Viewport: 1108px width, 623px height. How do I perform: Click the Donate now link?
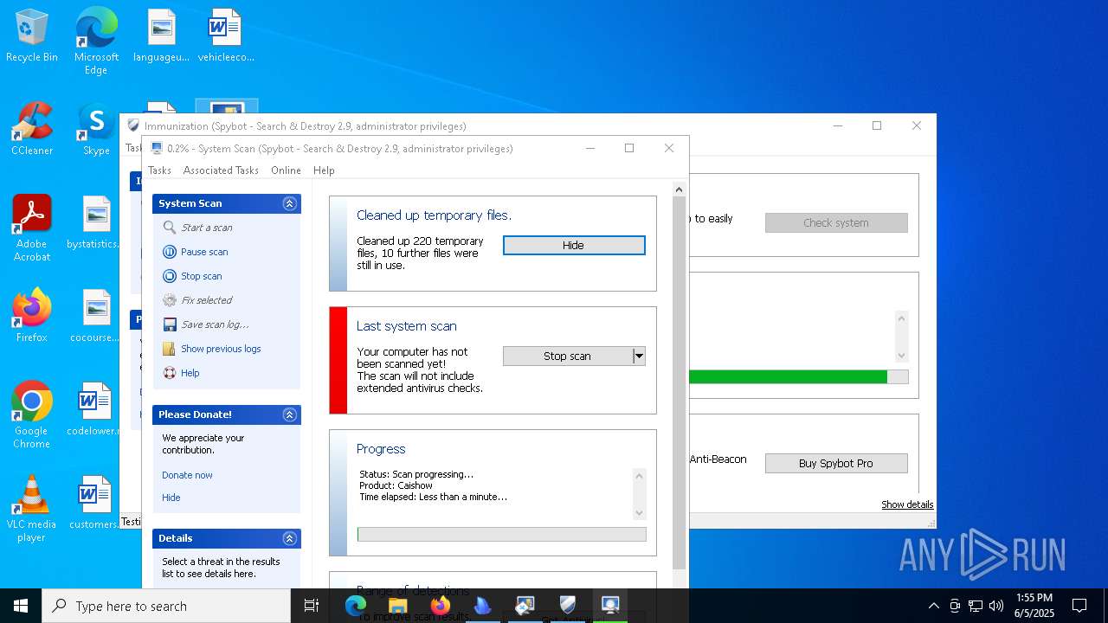coord(187,475)
